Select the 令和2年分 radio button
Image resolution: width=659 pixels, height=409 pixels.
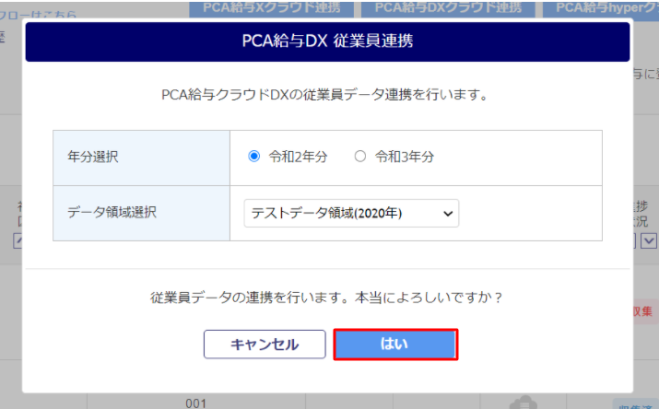[x=253, y=157]
